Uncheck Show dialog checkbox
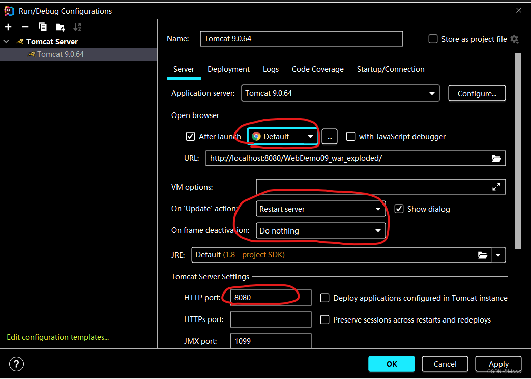The image size is (531, 379). click(399, 209)
